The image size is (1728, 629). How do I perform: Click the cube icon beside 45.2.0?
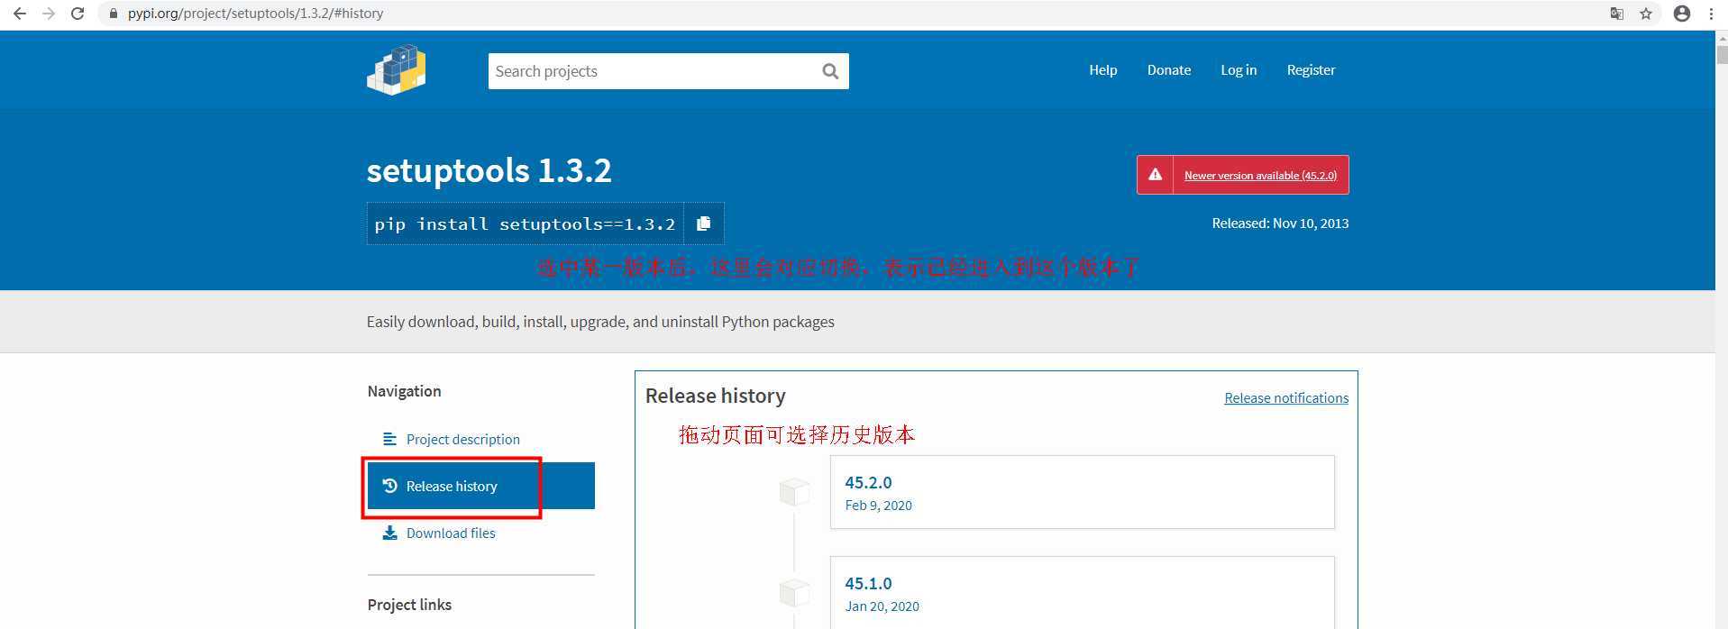(794, 492)
